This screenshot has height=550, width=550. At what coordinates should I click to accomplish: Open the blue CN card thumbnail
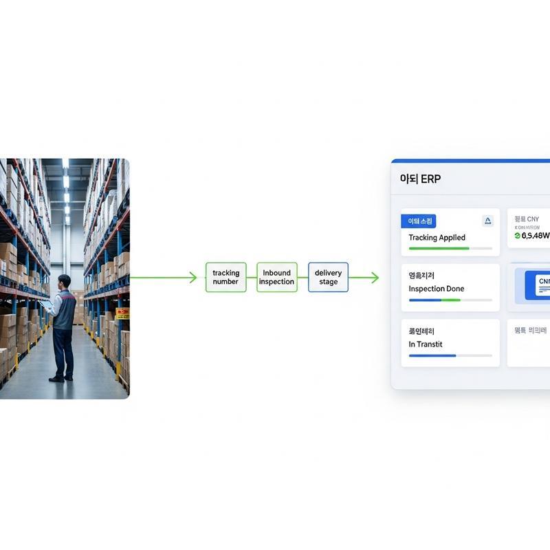click(537, 285)
